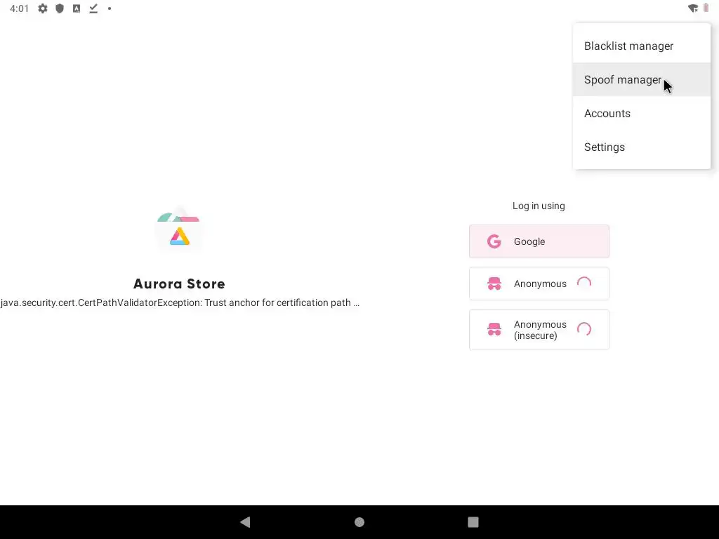Click the spinner beside Anonymous (insecure)

584,330
